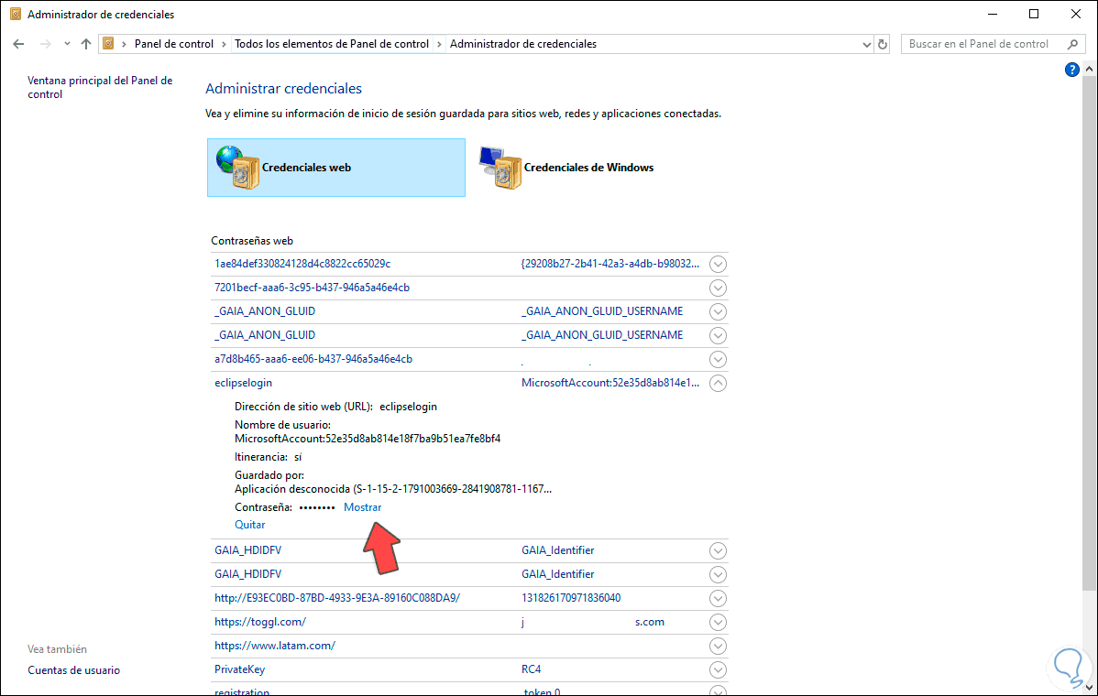Open recent locations dropdown arrow
Image resolution: width=1098 pixels, height=696 pixels.
[67, 44]
